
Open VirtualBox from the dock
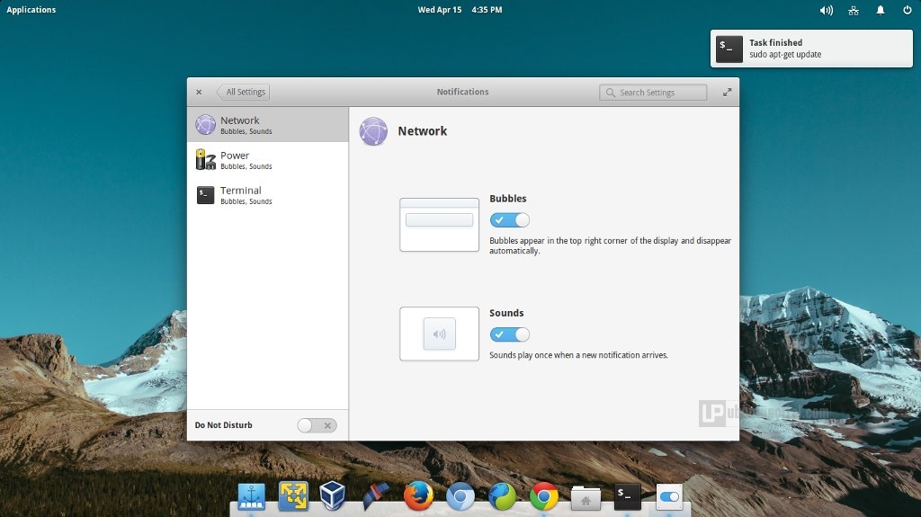(334, 495)
